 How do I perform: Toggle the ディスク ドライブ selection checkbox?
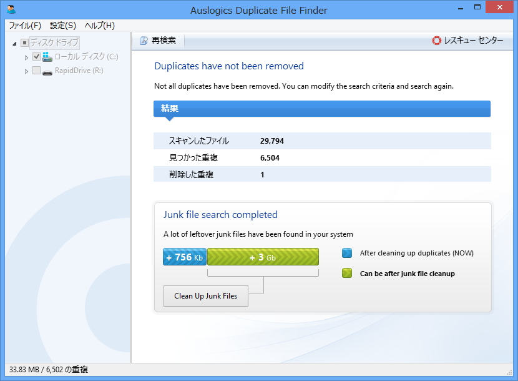23,42
